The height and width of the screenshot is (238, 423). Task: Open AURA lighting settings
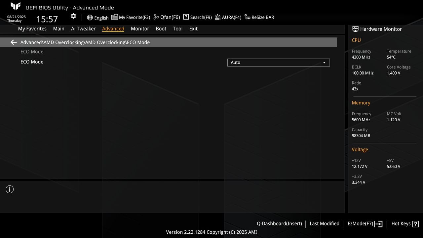[x=228, y=17]
